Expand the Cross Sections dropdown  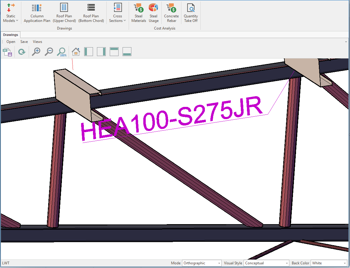[x=117, y=13]
